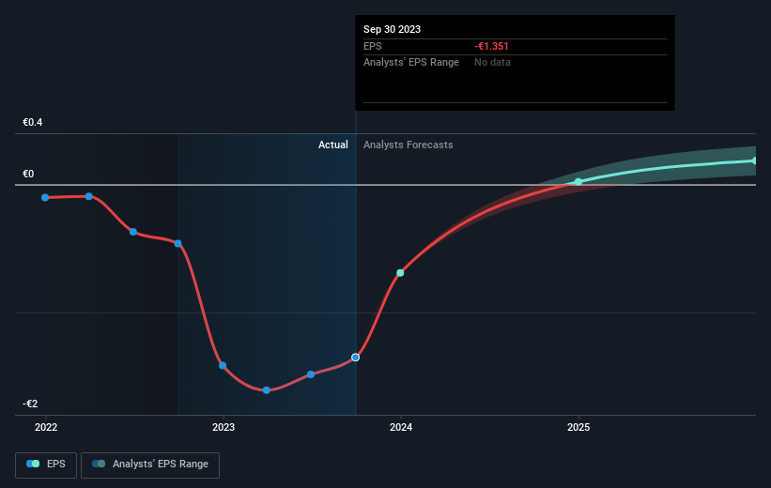
Task: Toggle the EPS legend series
Action: [46, 465]
